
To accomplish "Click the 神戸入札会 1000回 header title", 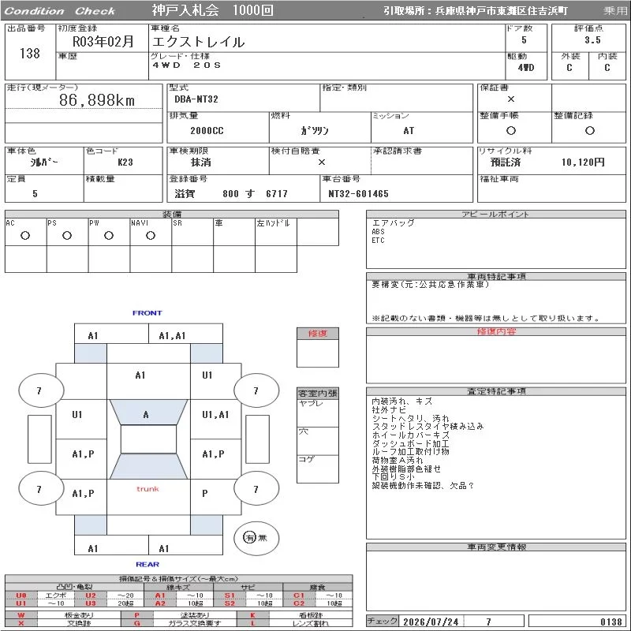I will pyautogui.click(x=212, y=10).
